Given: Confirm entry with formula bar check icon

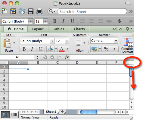Looking at the screenshot, I should tap(52, 57).
